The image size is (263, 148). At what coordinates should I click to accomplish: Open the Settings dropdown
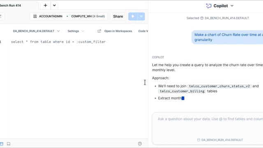(76, 31)
